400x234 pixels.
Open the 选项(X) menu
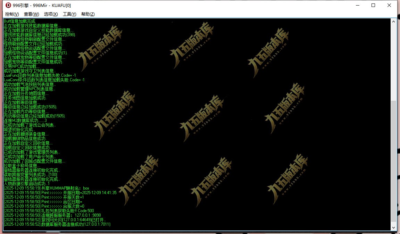click(x=51, y=14)
